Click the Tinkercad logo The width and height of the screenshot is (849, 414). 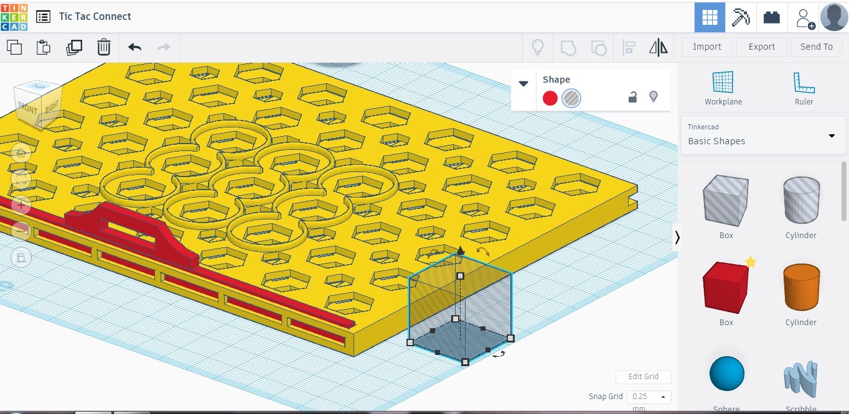(14, 17)
